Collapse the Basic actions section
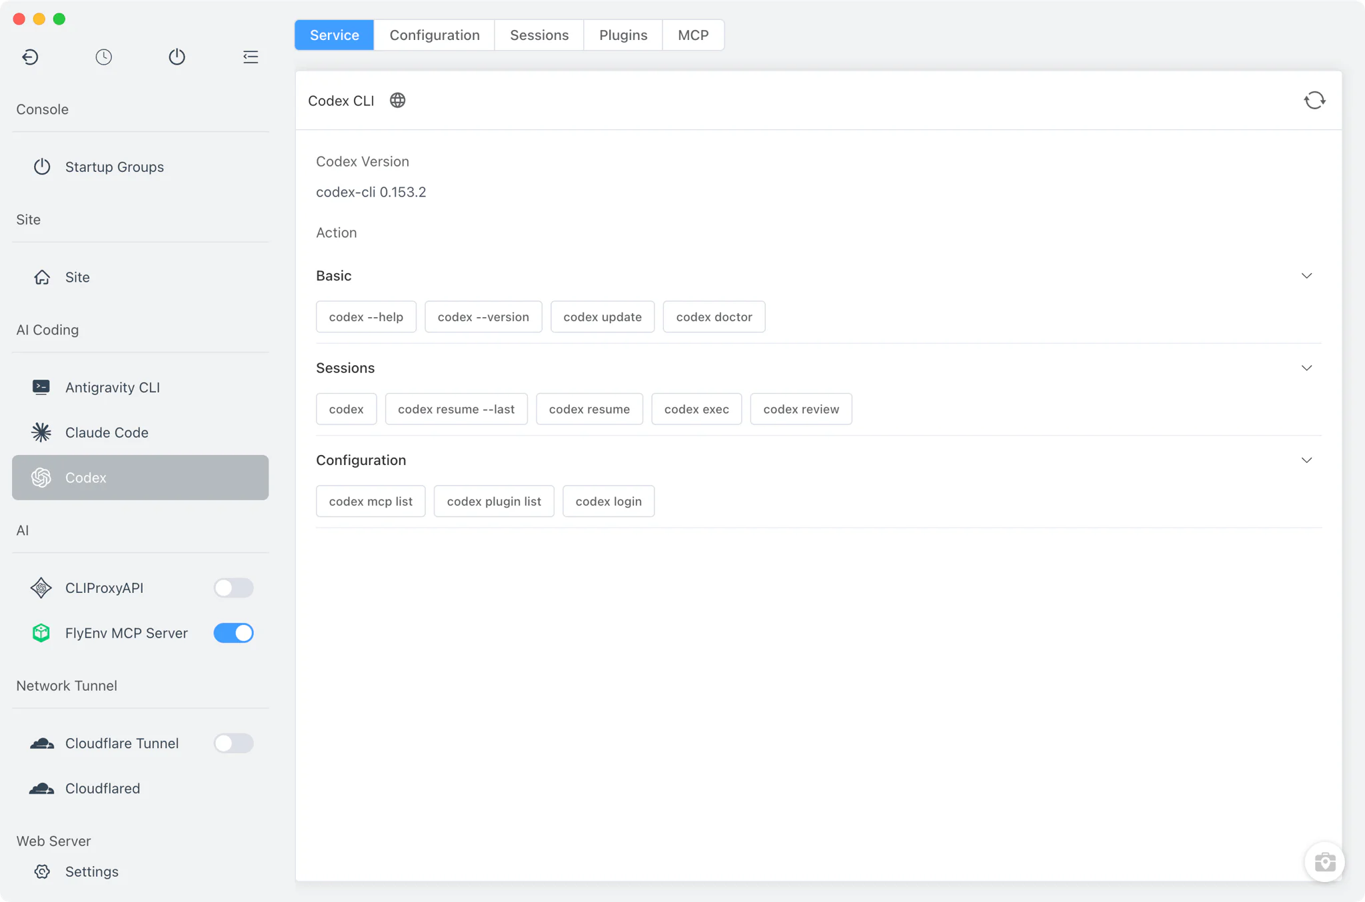The height and width of the screenshot is (902, 1365). tap(1306, 276)
